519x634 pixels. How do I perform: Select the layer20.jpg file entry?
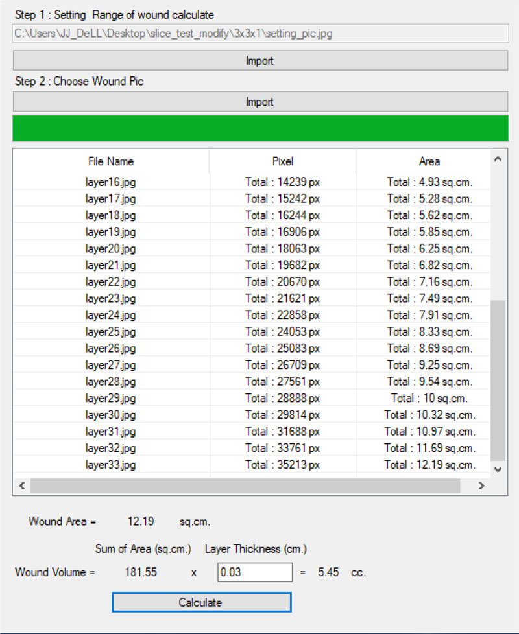pyautogui.click(x=111, y=248)
